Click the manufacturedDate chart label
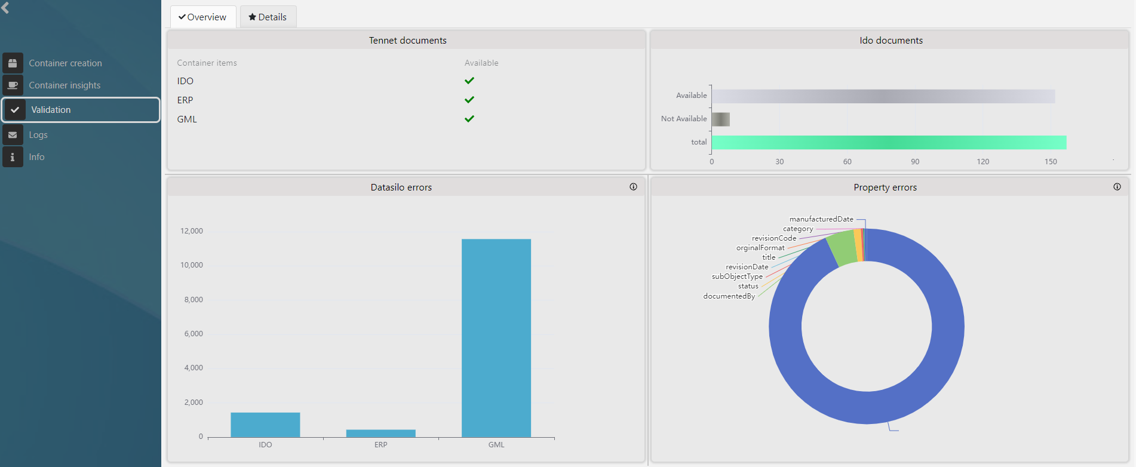 coord(821,219)
